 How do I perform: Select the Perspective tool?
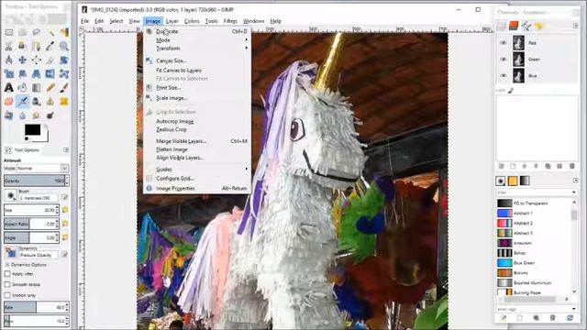tap(37, 73)
